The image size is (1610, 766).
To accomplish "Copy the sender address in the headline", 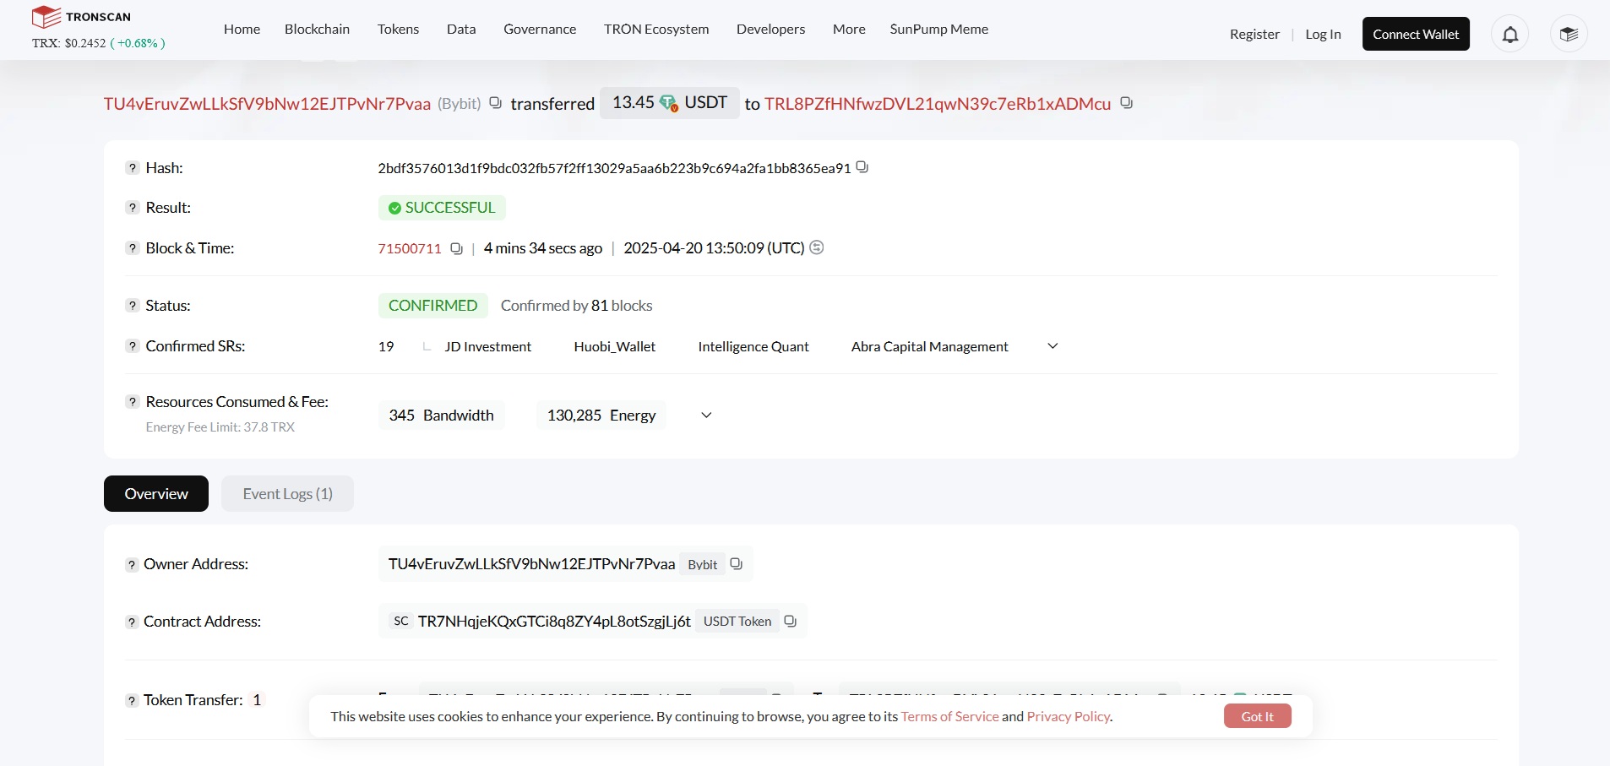I will (496, 103).
